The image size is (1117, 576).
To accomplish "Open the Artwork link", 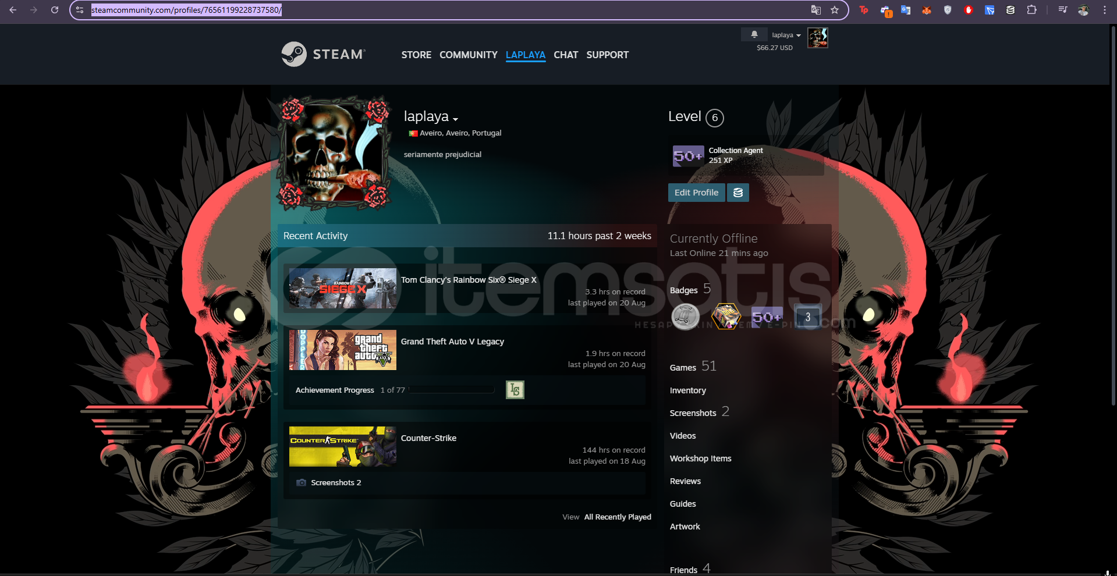I will 685,527.
